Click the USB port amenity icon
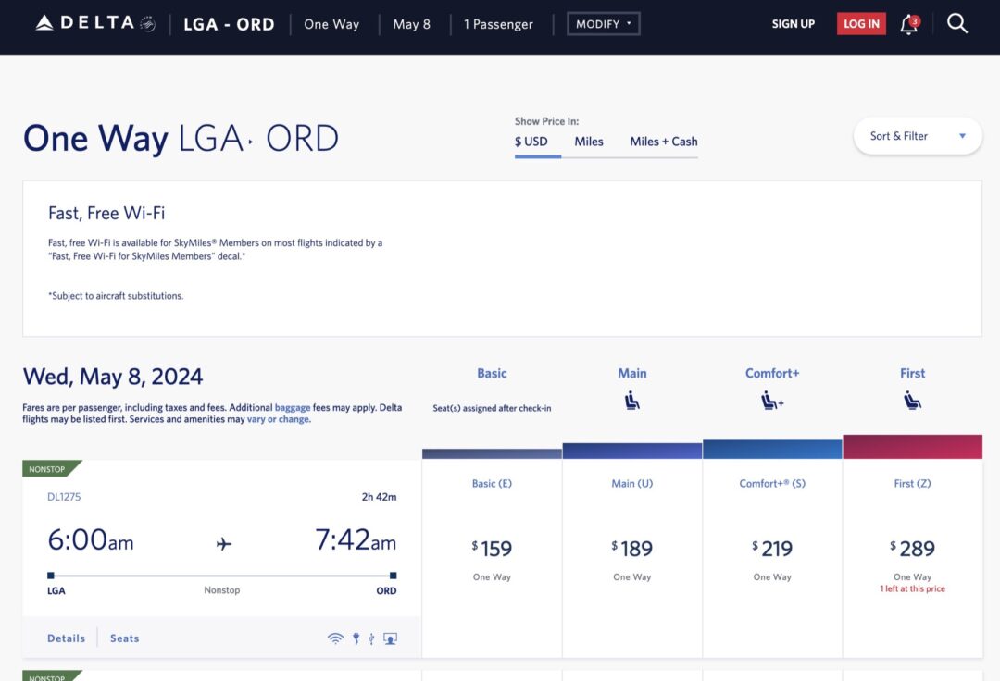Viewport: 1000px width, 681px height. (371, 638)
